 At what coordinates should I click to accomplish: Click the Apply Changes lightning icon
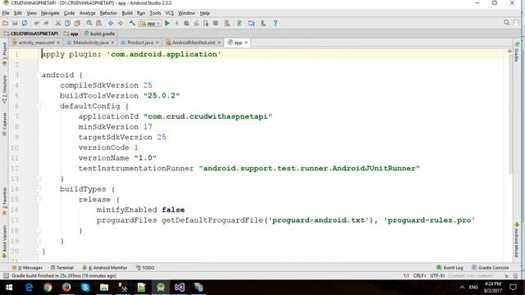click(177, 23)
